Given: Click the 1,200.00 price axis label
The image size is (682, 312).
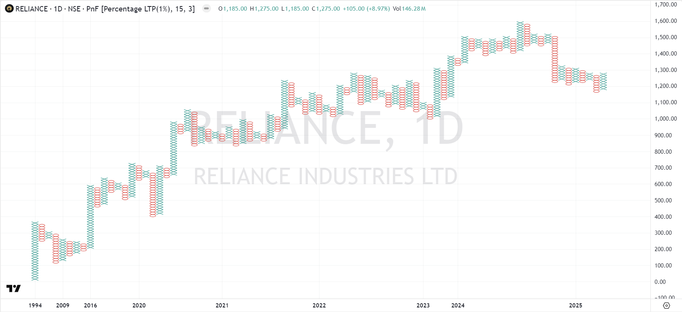Looking at the screenshot, I should click(x=666, y=86).
